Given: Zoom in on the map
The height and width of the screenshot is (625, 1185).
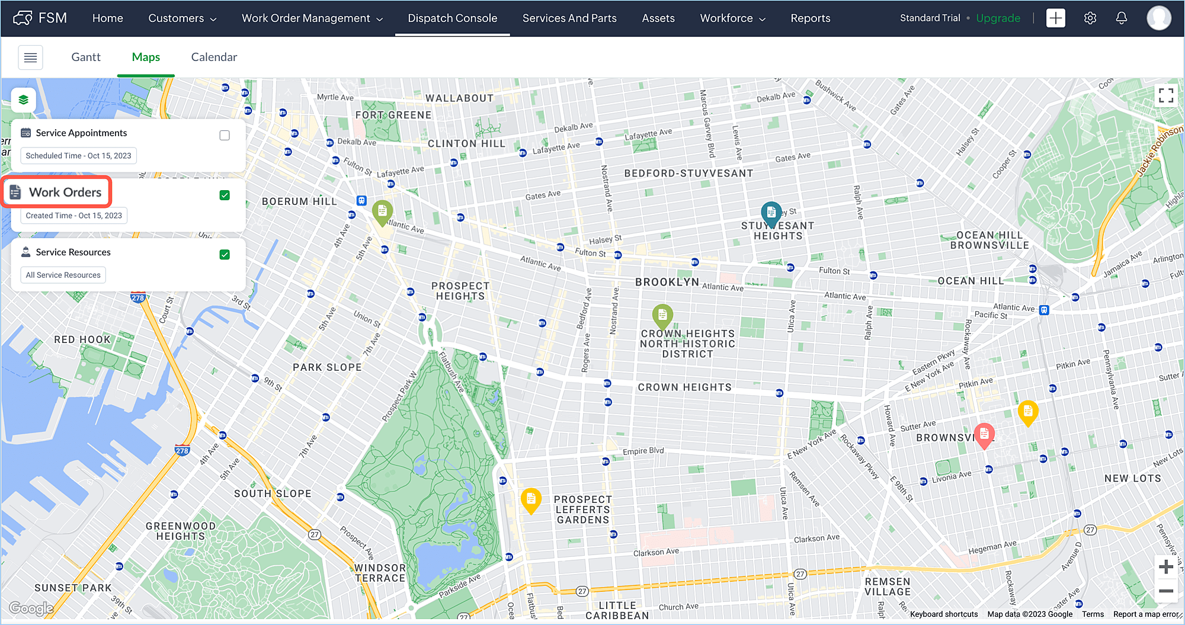Looking at the screenshot, I should click(x=1166, y=567).
